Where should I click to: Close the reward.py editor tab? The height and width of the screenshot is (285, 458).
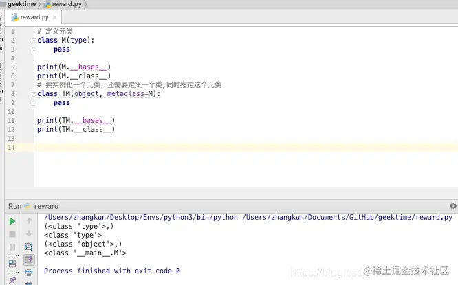tap(54, 17)
